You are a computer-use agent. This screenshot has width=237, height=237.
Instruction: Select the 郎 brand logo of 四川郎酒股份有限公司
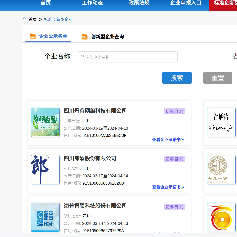pyautogui.click(x=45, y=170)
